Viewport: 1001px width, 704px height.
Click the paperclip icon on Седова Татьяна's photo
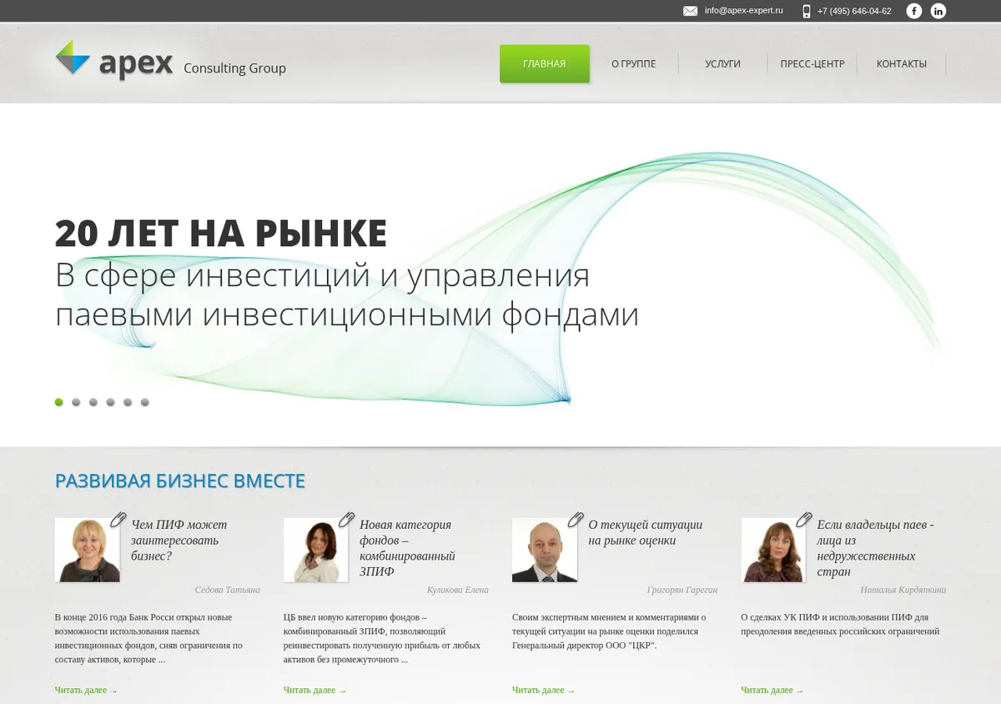click(x=118, y=520)
